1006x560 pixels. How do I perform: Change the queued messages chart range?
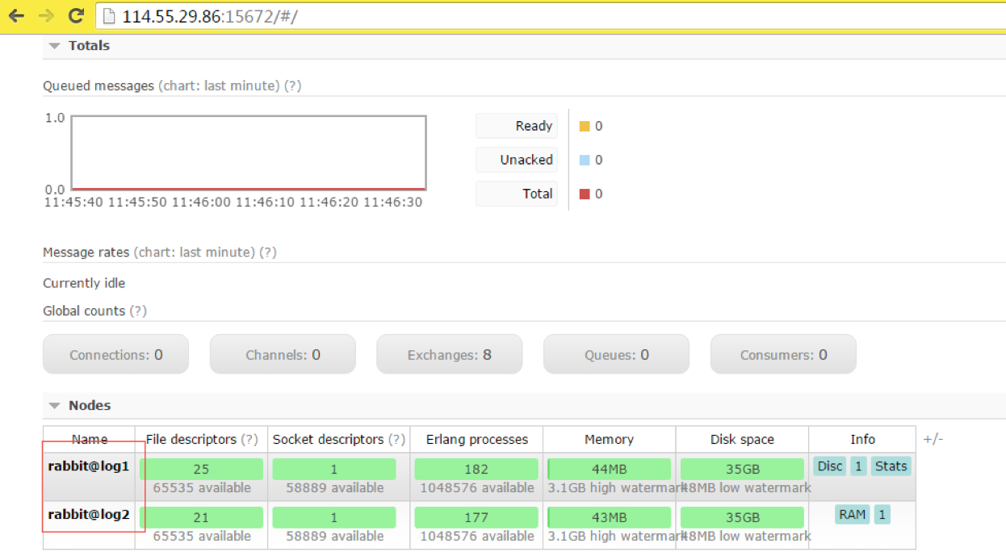[x=219, y=86]
